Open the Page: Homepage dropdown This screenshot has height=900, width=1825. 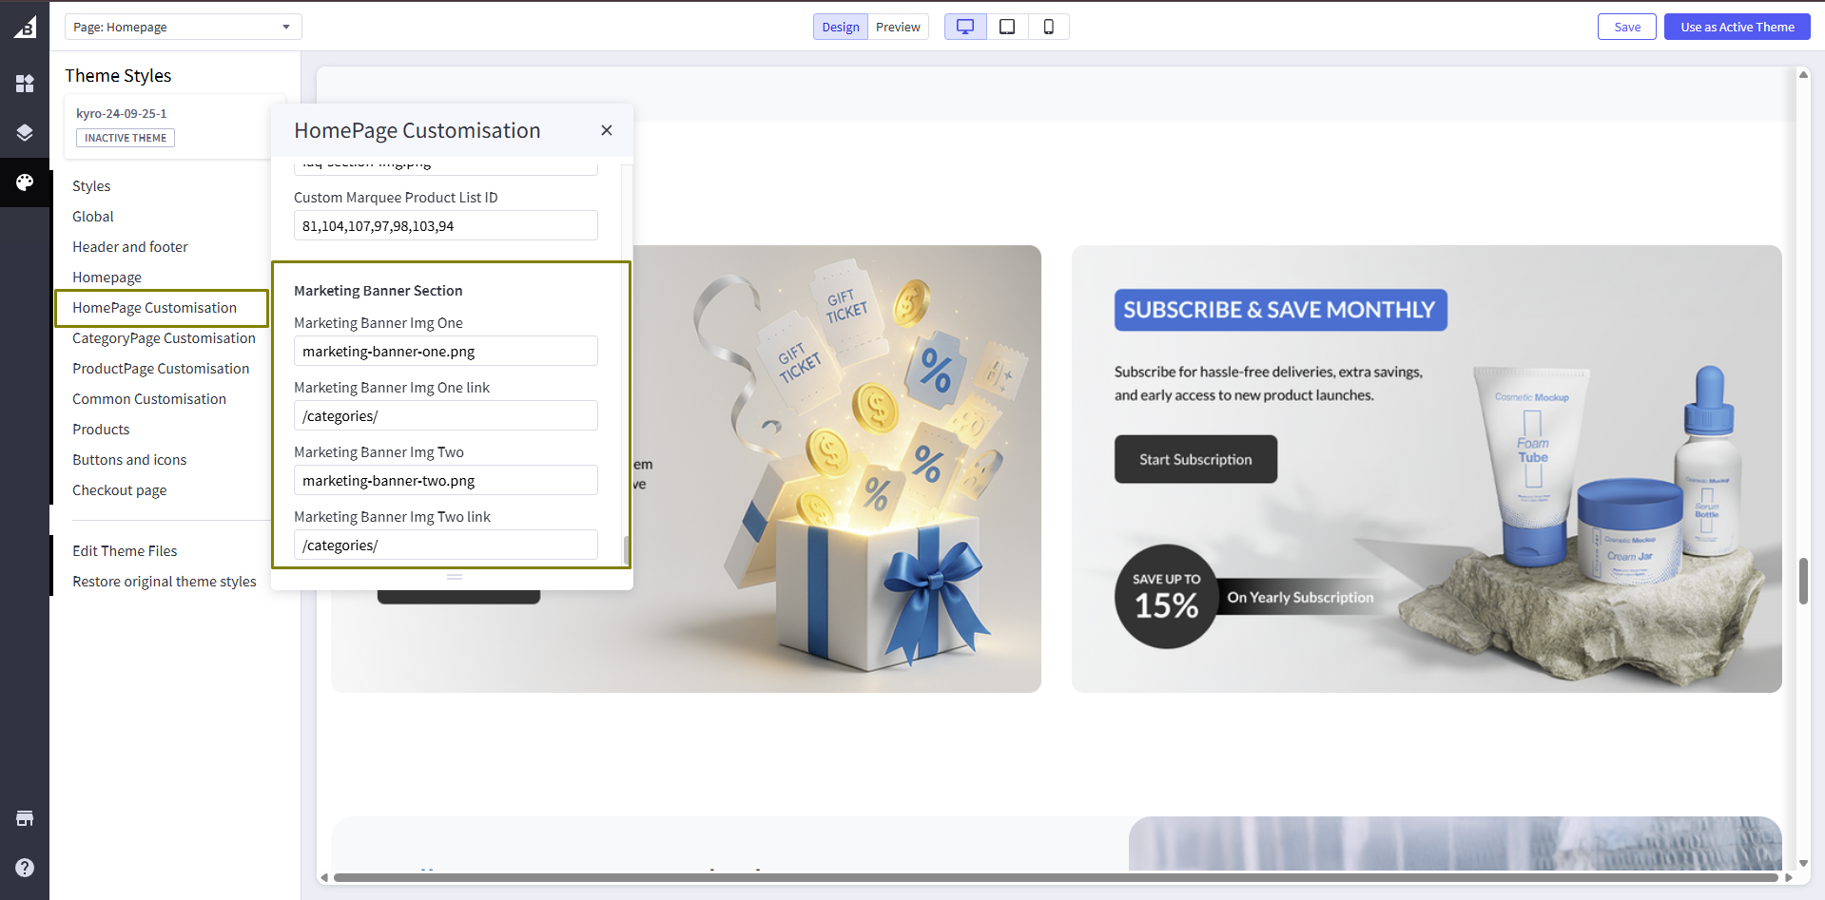point(183,27)
